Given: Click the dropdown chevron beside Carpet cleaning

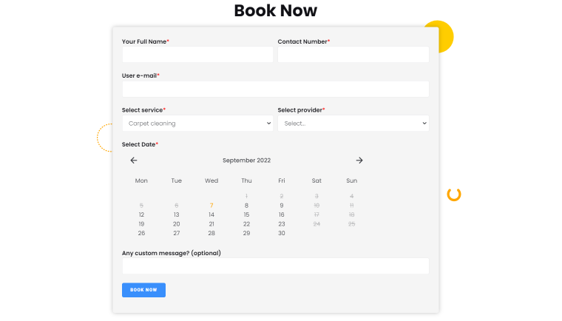Looking at the screenshot, I should pos(268,124).
